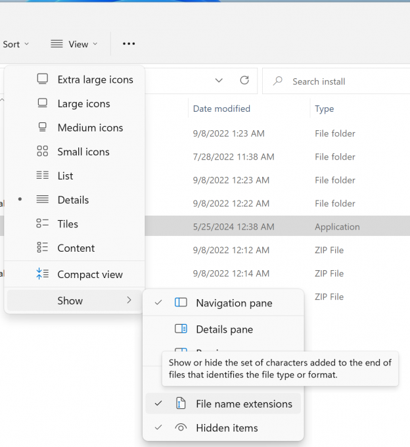Select Large icons view
The image size is (410, 447).
point(74,103)
